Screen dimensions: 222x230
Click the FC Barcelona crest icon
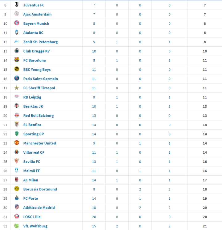click(17, 60)
